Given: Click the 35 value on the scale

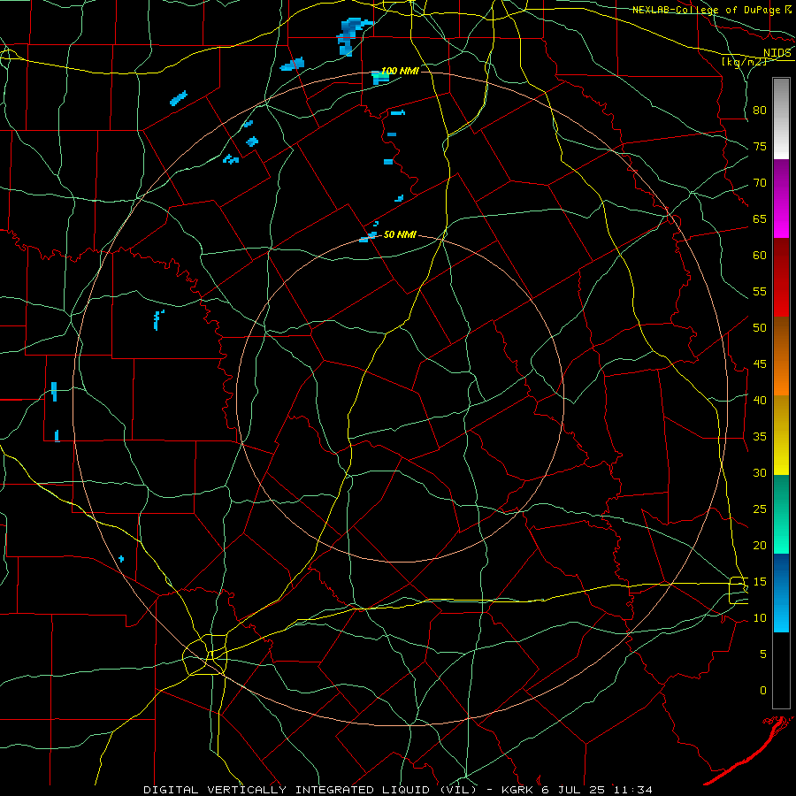Looking at the screenshot, I should pyautogui.click(x=760, y=437).
